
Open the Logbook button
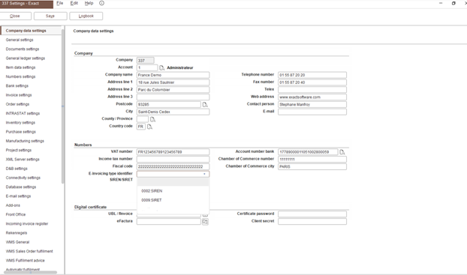tap(86, 16)
